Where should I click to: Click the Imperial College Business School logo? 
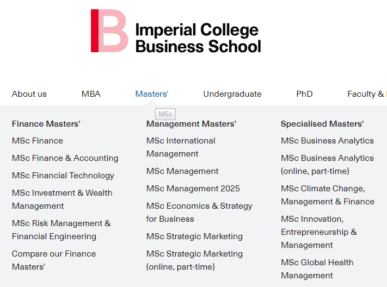(176, 31)
